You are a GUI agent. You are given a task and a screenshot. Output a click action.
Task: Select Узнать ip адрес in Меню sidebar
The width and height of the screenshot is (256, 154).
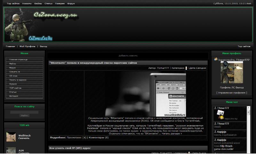pos(25,80)
